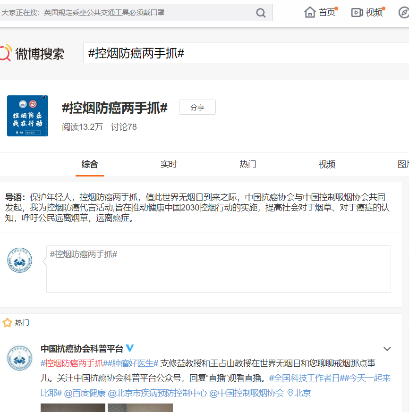Open 中国抗癌协会科普平台 post avatar
This screenshot has width=409, height=412.
tap(19, 358)
